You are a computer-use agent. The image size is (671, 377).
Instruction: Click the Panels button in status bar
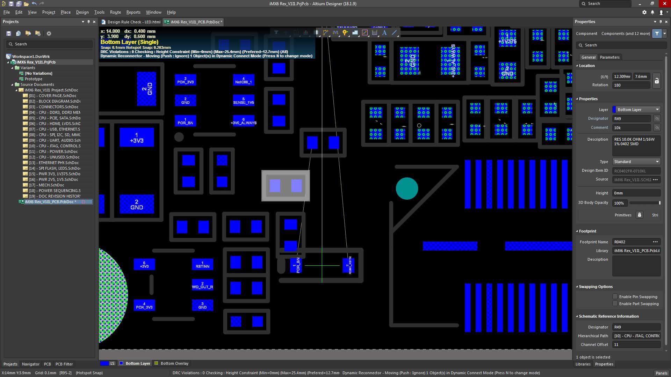click(x=661, y=373)
